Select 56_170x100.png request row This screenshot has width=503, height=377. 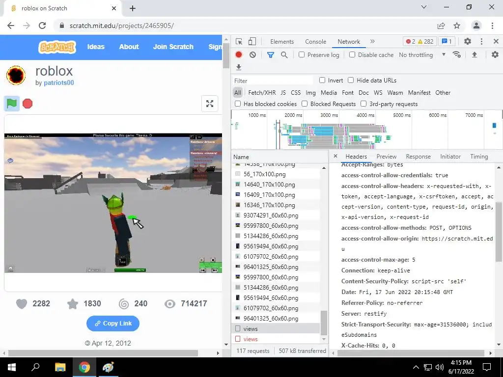tap(264, 174)
